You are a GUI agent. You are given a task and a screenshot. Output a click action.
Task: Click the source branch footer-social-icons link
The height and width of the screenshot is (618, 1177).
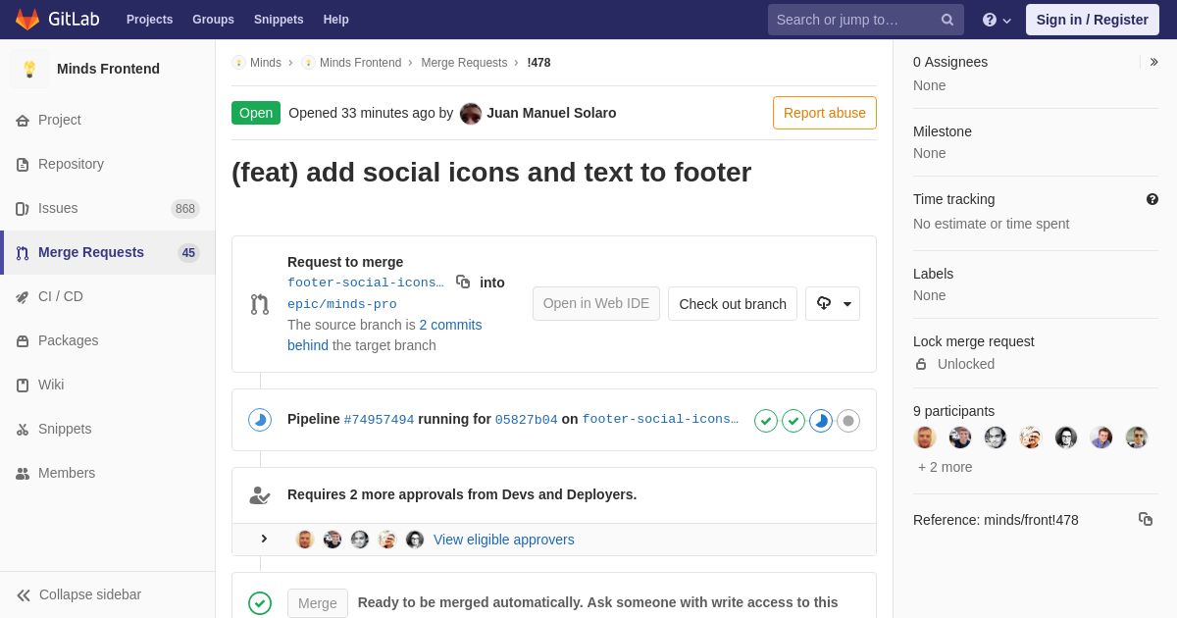click(x=366, y=283)
